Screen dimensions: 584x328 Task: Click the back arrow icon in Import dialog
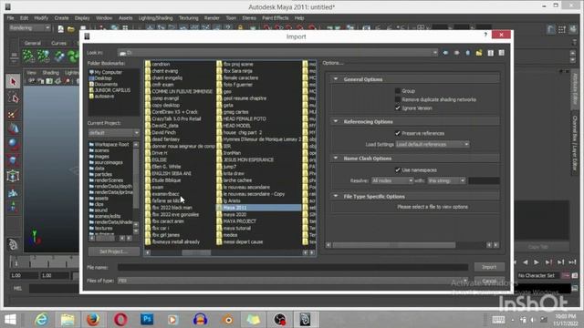point(445,53)
